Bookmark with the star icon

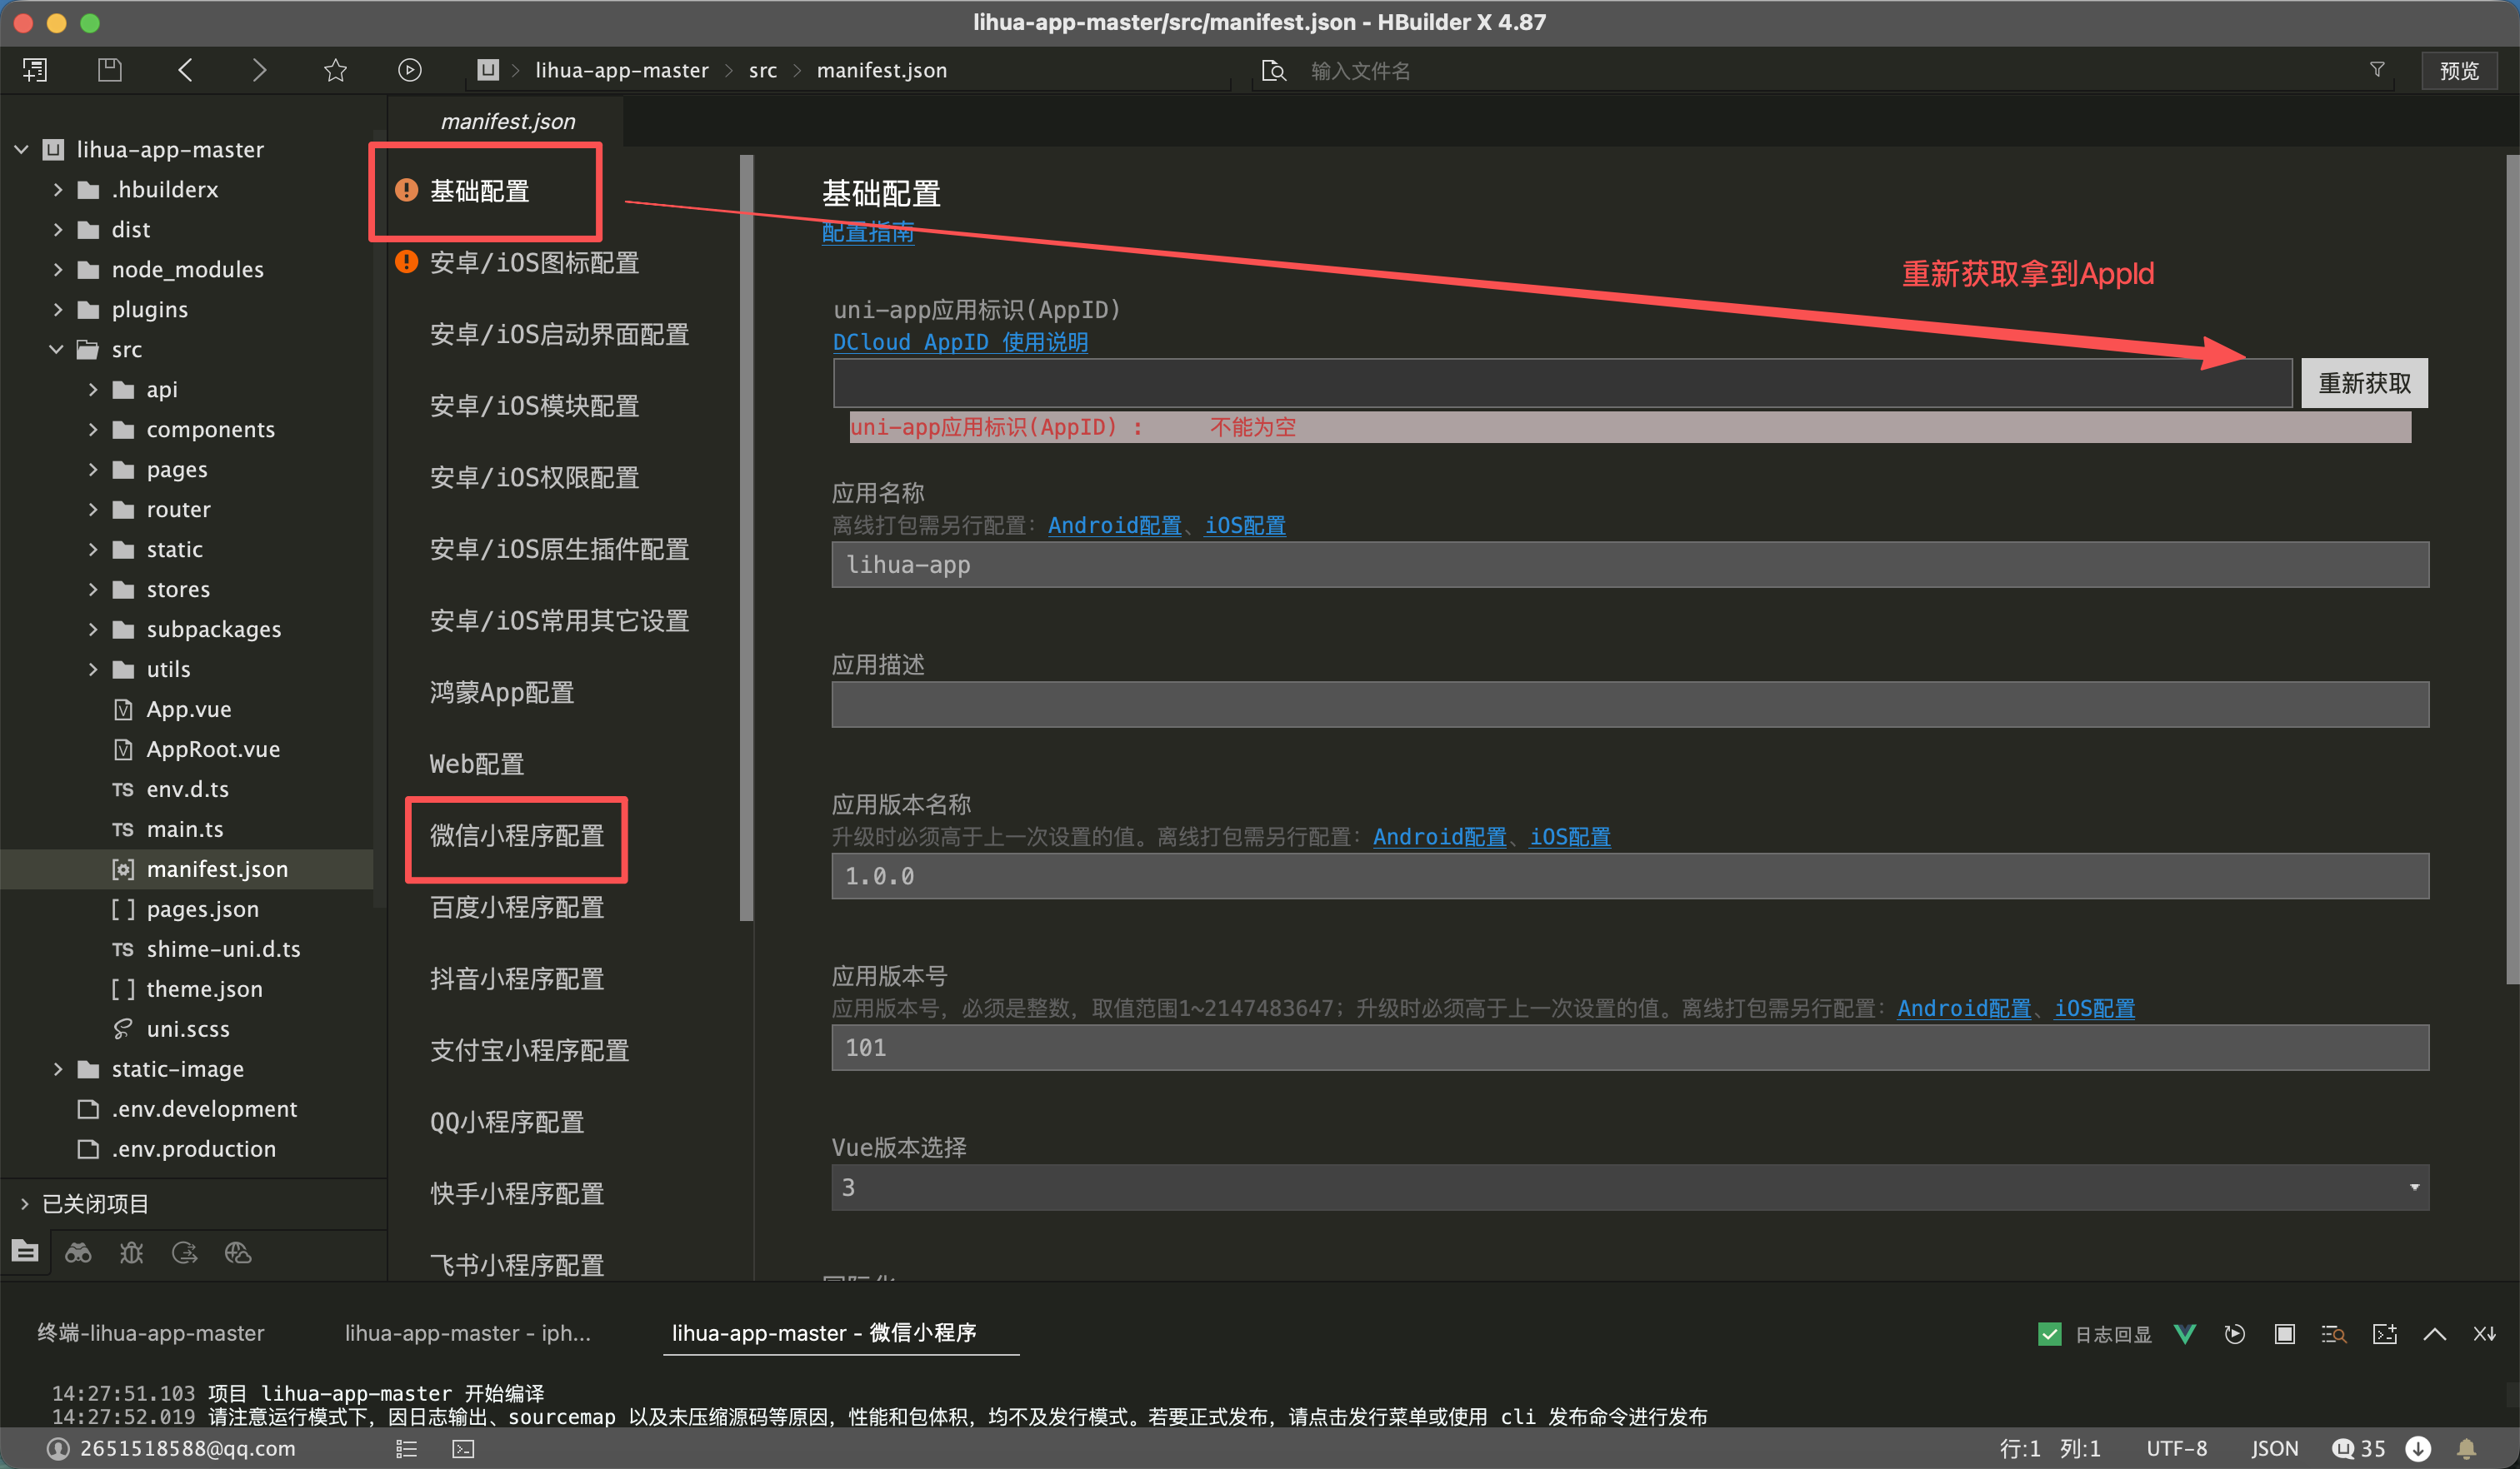335,70
